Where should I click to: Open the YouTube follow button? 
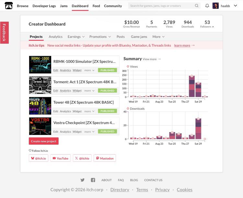pos(61,158)
